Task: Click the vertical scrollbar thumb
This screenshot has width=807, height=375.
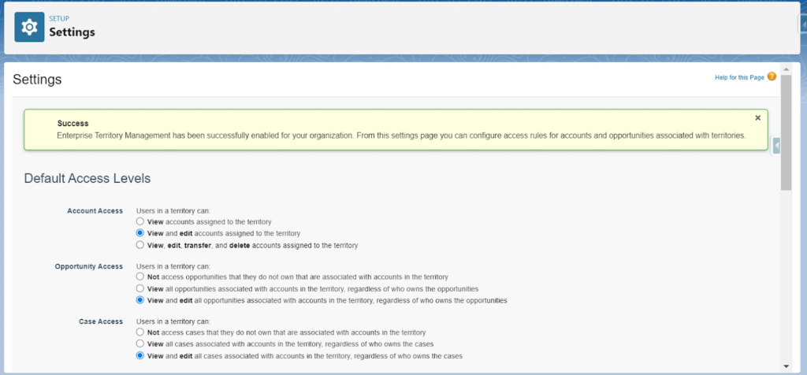Action: (x=786, y=134)
